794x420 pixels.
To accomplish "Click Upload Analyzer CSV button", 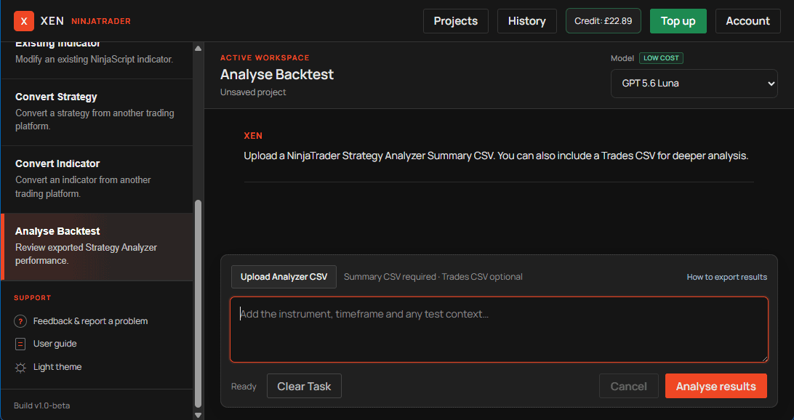I will (284, 277).
